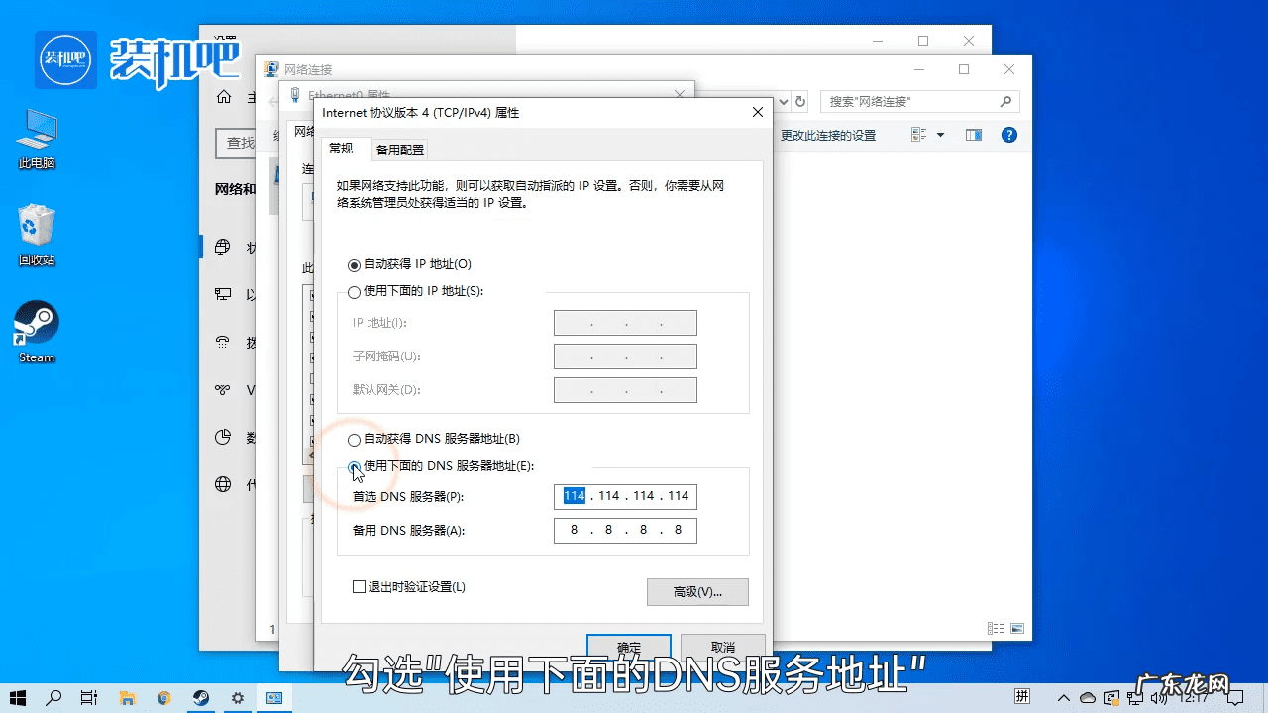The height and width of the screenshot is (713, 1268).
Task: Enable 退出时验证设置 checkbox
Action: point(359,586)
